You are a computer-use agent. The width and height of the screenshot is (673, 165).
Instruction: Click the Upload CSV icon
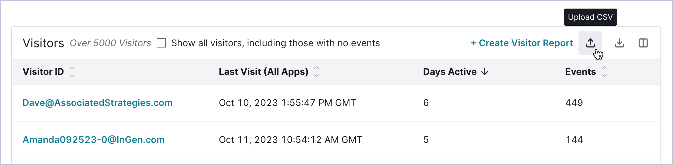point(590,43)
